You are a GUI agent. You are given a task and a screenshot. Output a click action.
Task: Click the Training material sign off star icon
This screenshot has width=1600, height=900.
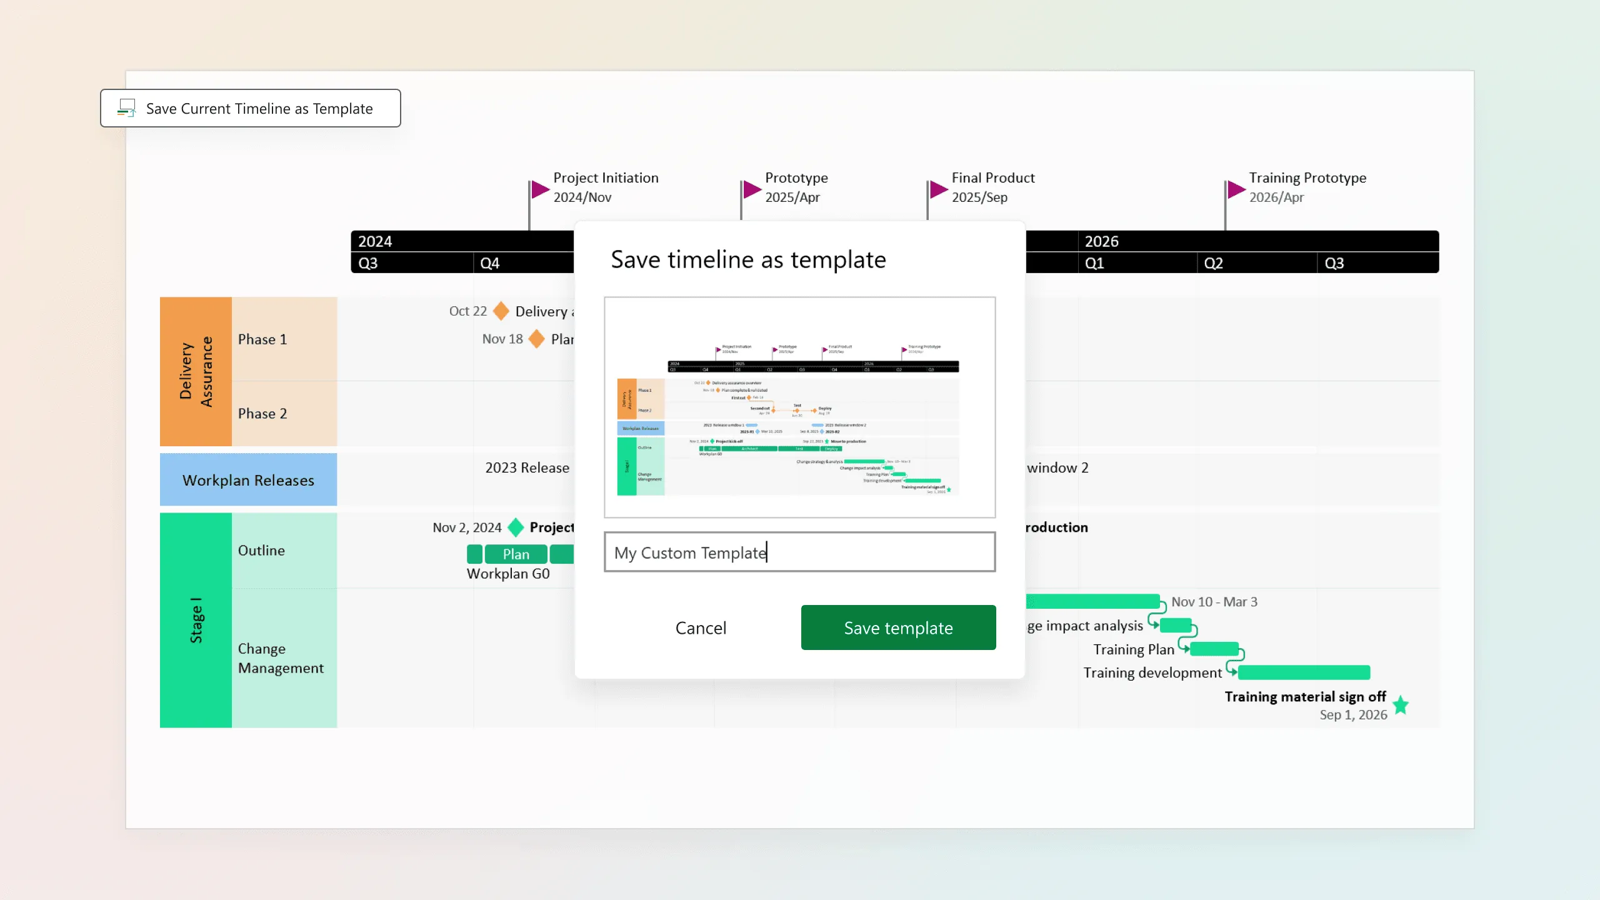click(x=1403, y=704)
